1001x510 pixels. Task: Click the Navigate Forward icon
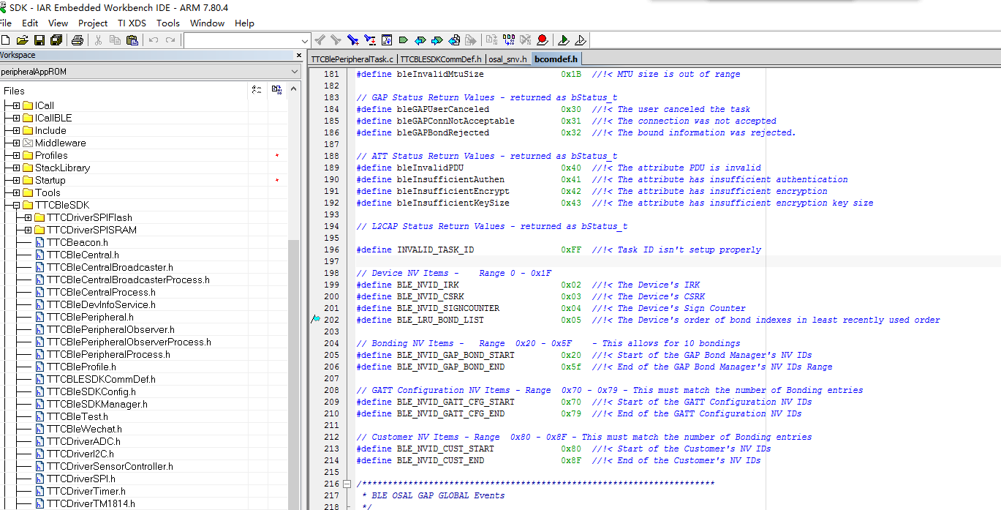coord(471,40)
